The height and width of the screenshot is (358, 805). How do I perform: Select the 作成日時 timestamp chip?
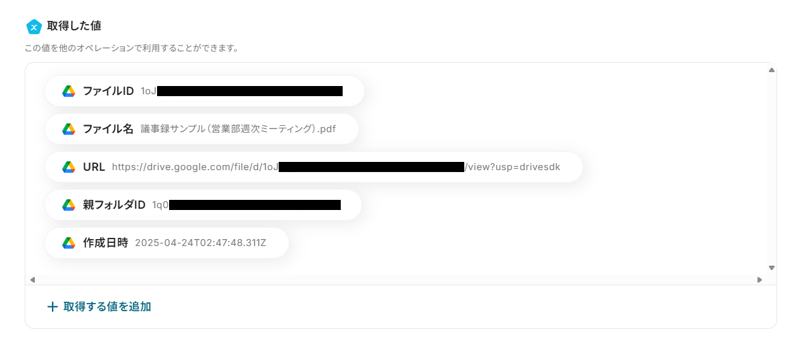click(x=167, y=243)
